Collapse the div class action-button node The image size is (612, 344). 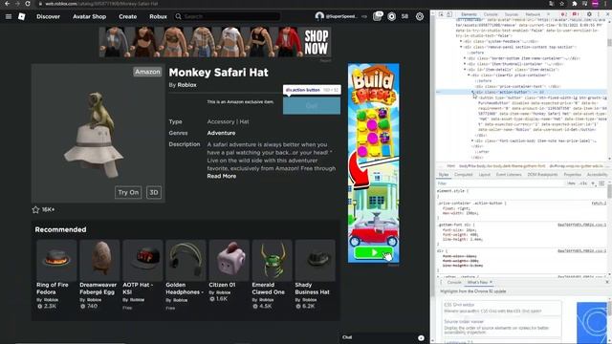[x=472, y=92]
